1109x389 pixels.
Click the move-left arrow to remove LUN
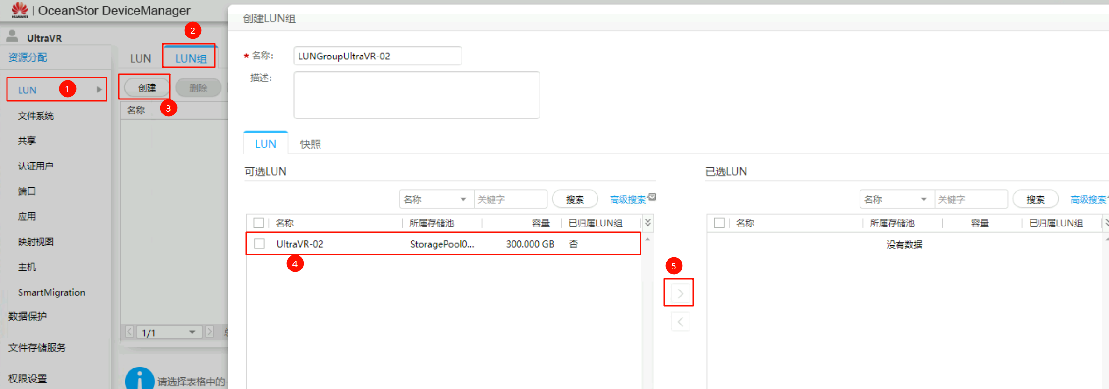(680, 322)
